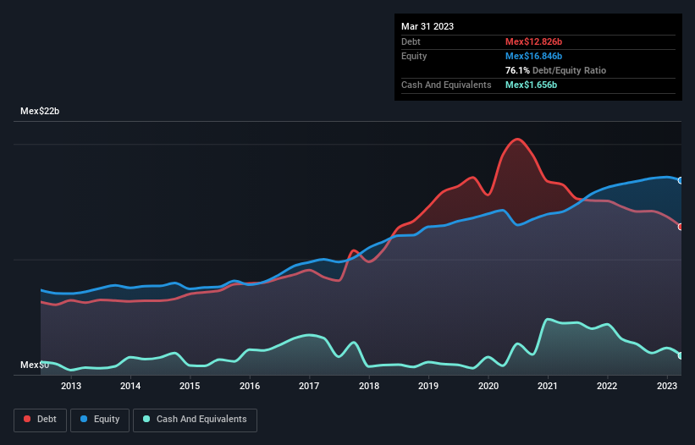Click the blue Equity endpoint marker
The height and width of the screenshot is (445, 695).
click(681, 180)
